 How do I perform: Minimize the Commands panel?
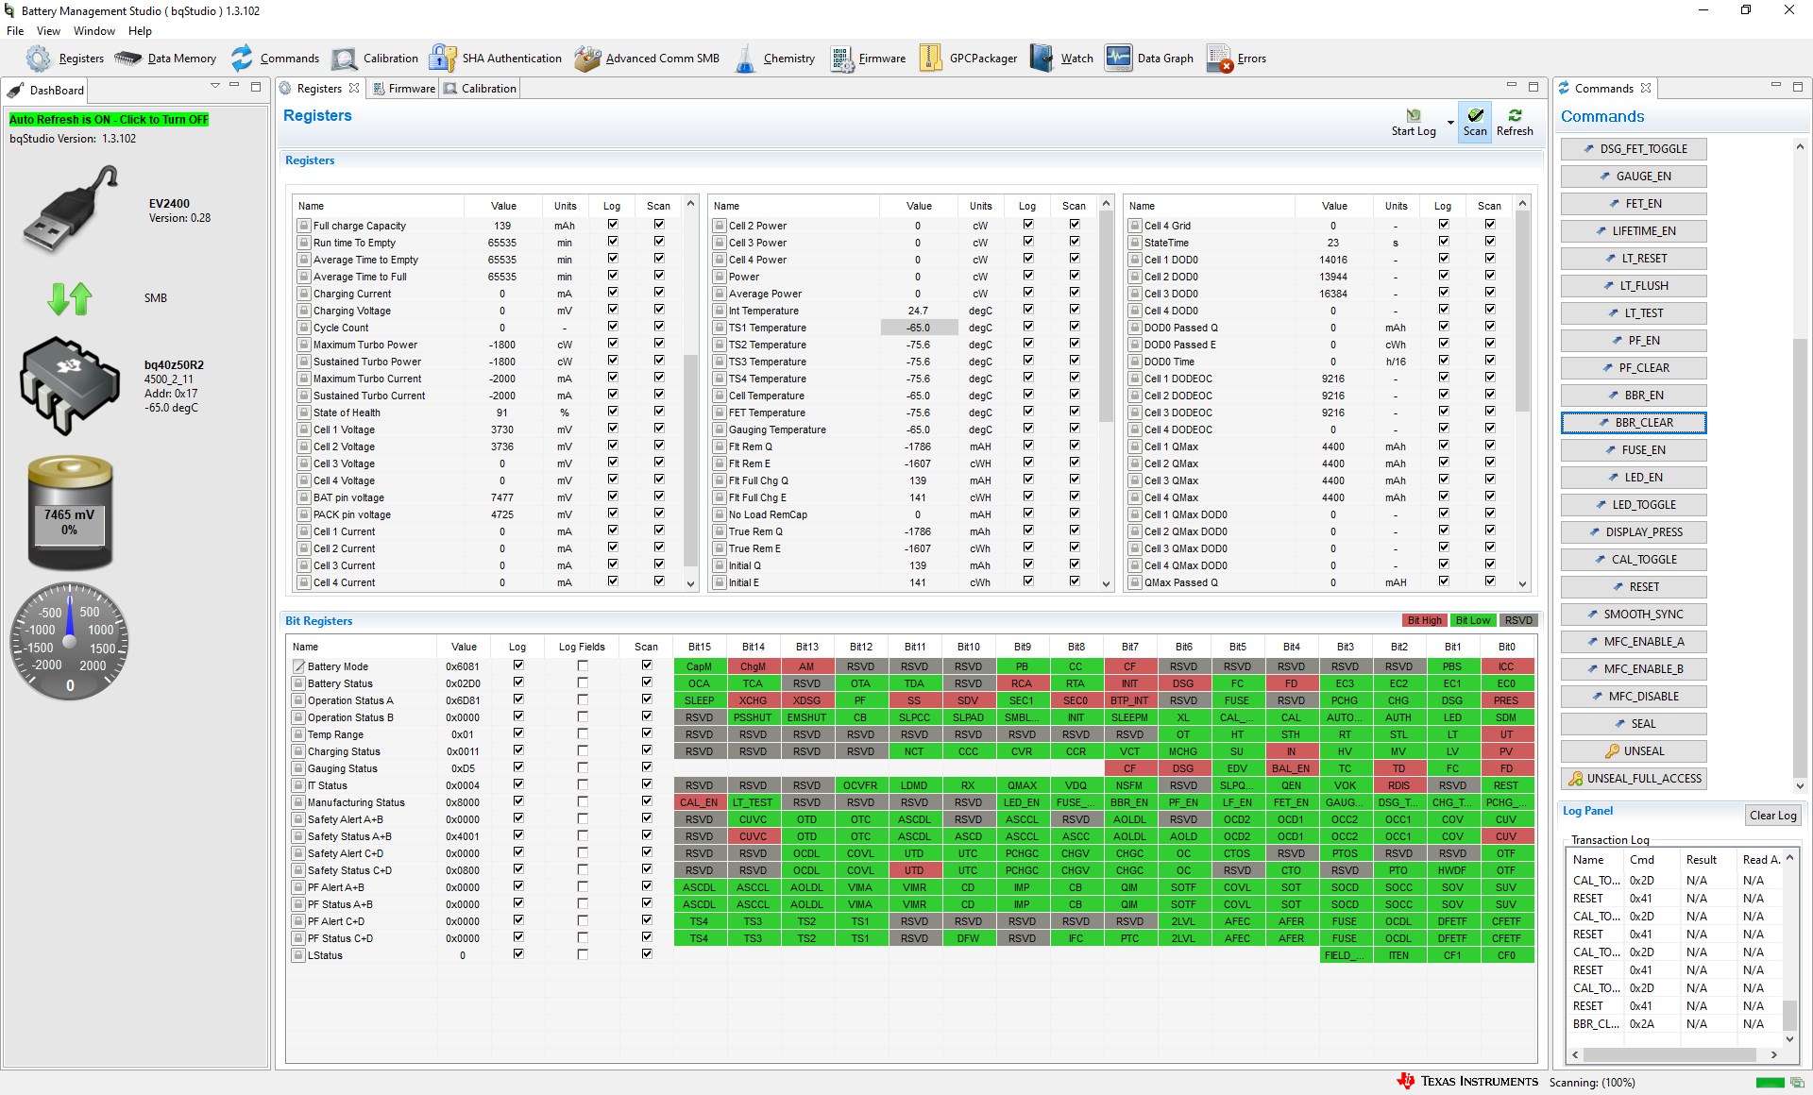[x=1775, y=87]
